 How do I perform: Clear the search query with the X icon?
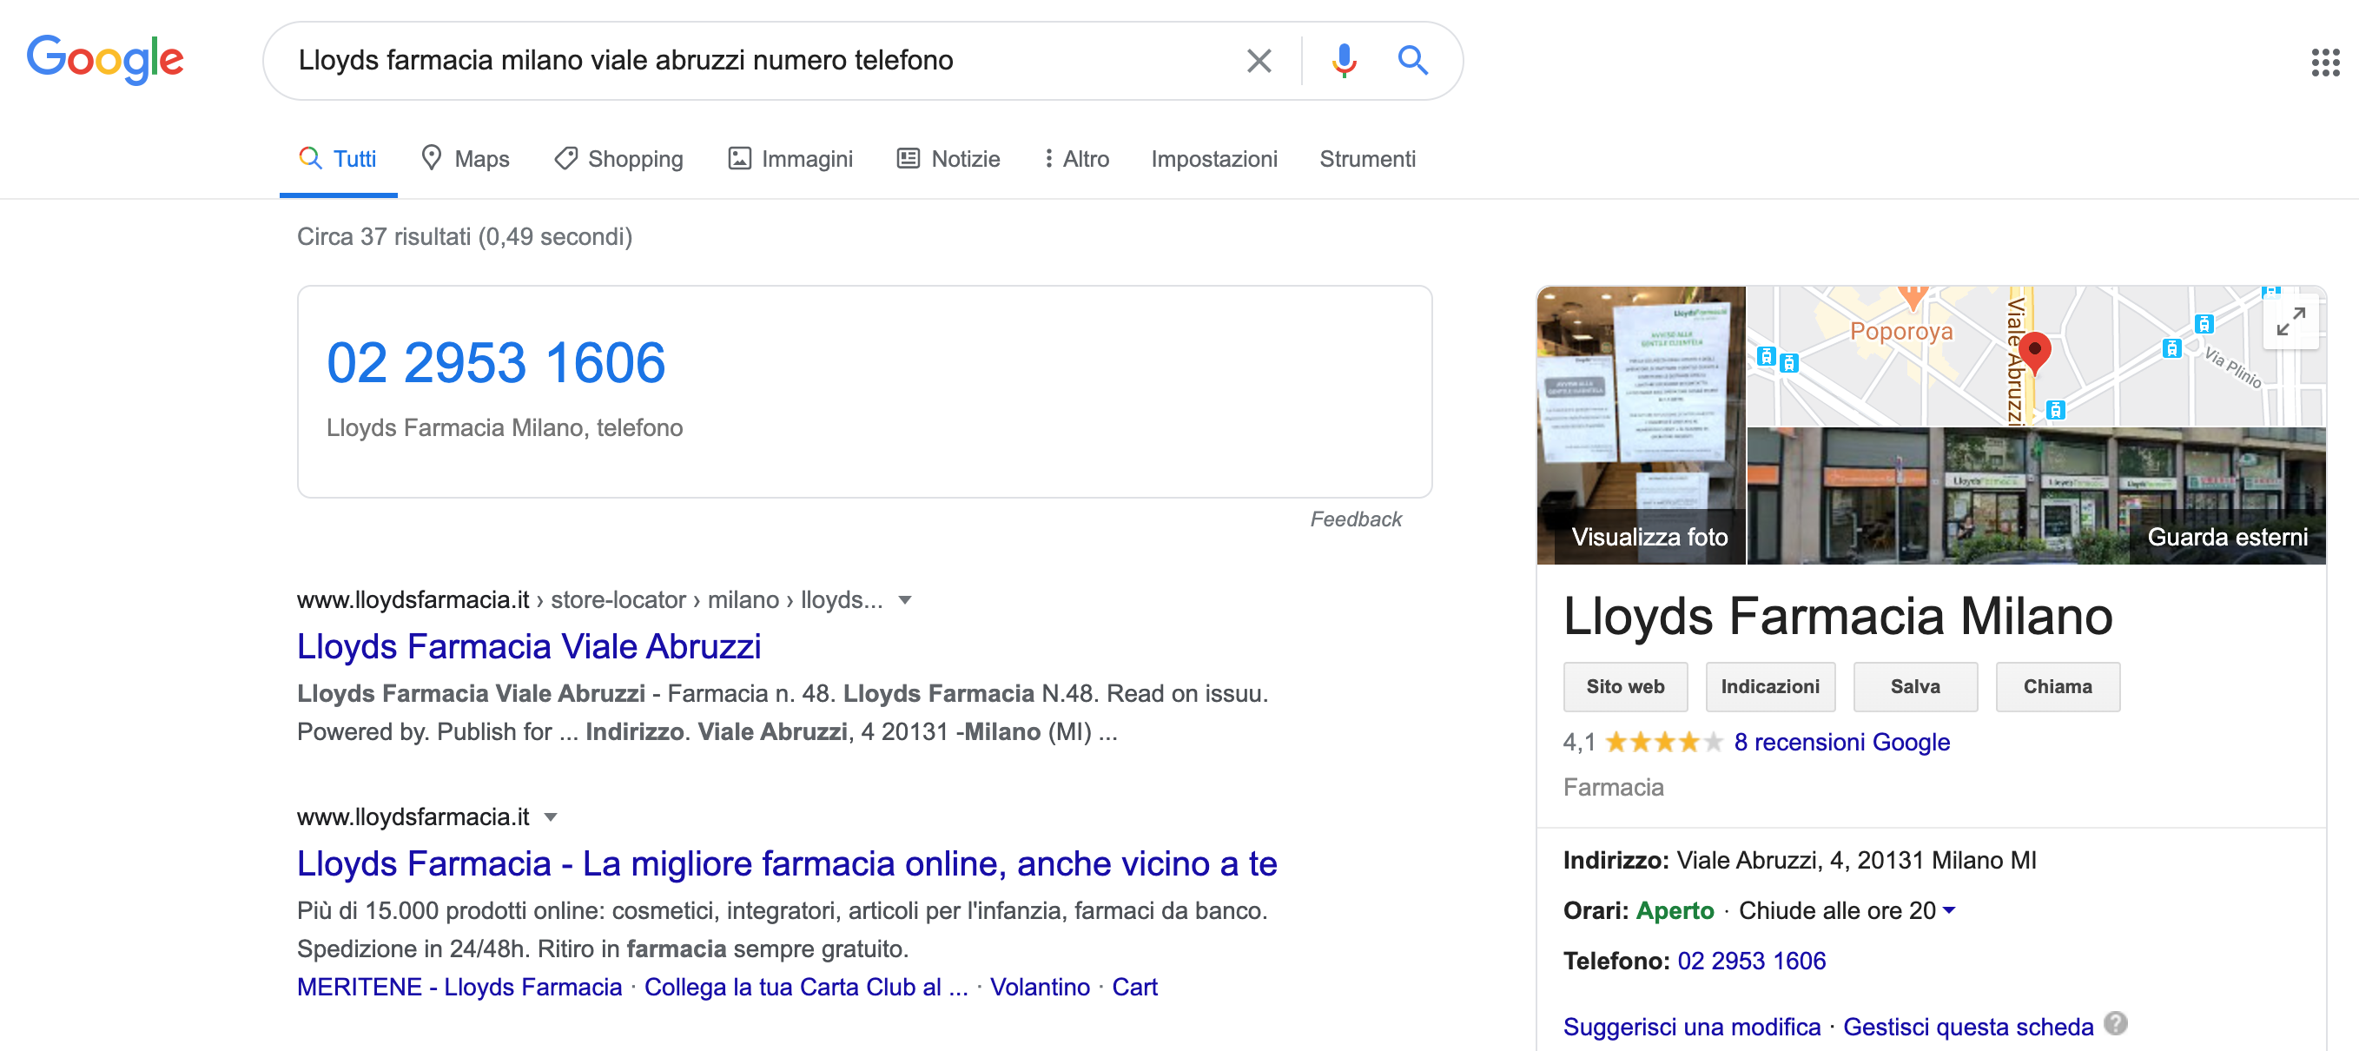1259,61
